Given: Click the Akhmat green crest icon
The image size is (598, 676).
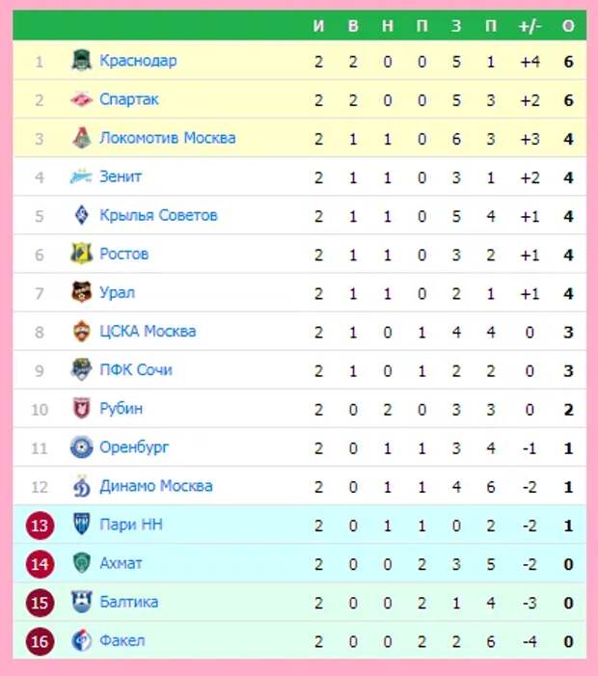Looking at the screenshot, I should tap(81, 563).
